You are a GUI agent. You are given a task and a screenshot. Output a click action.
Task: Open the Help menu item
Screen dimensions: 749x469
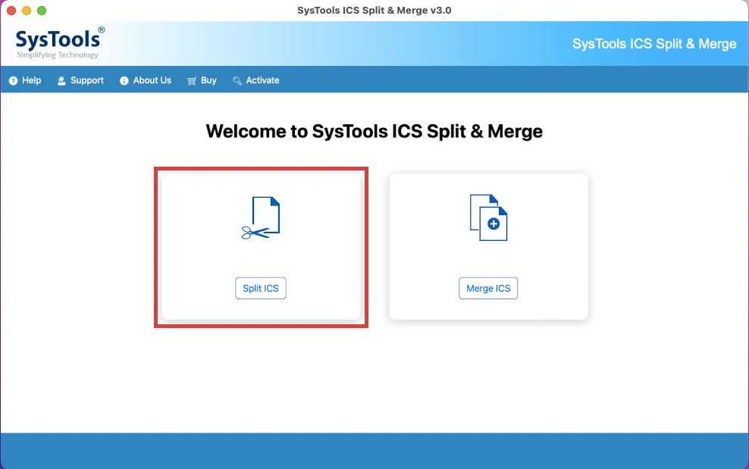click(25, 80)
